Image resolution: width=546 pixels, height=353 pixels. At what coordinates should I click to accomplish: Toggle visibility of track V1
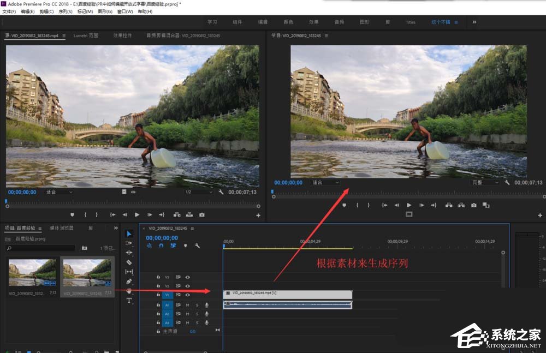(x=188, y=295)
